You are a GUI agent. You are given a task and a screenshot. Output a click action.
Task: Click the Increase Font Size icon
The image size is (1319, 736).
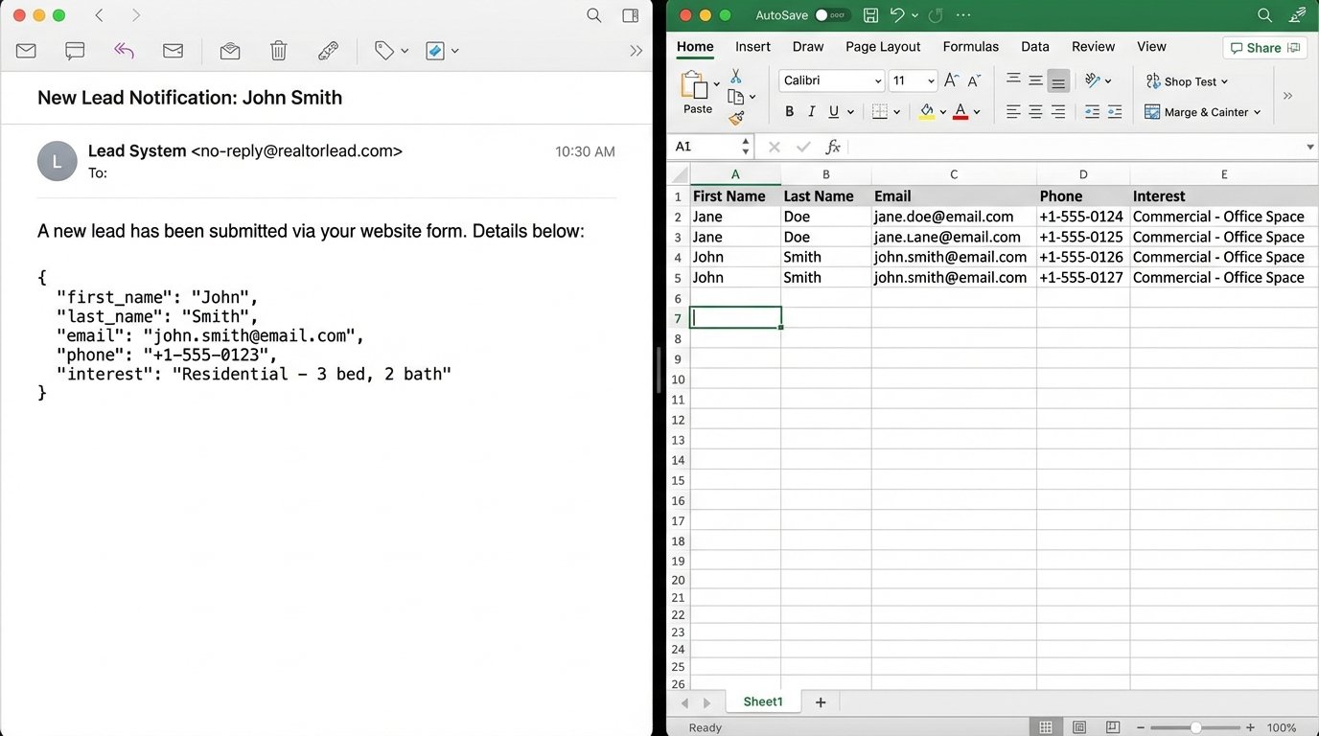[951, 80]
